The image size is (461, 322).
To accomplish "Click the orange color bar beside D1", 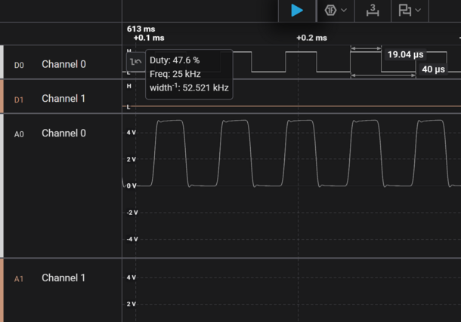I will point(2,97).
